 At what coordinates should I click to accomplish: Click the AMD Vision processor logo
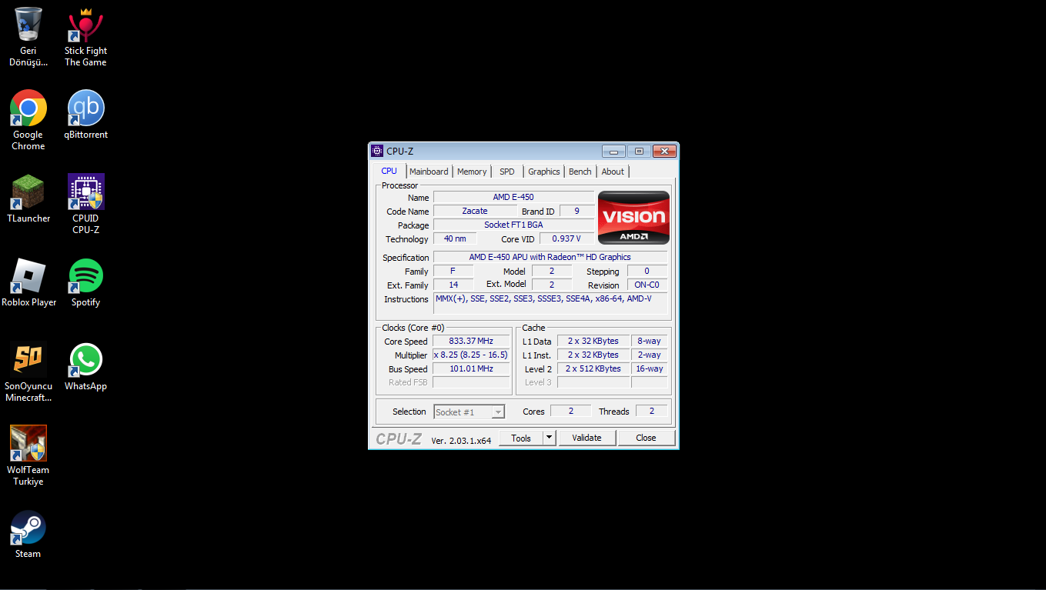[633, 218]
